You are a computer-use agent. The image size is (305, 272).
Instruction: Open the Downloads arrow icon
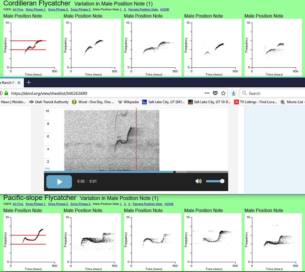point(234,93)
